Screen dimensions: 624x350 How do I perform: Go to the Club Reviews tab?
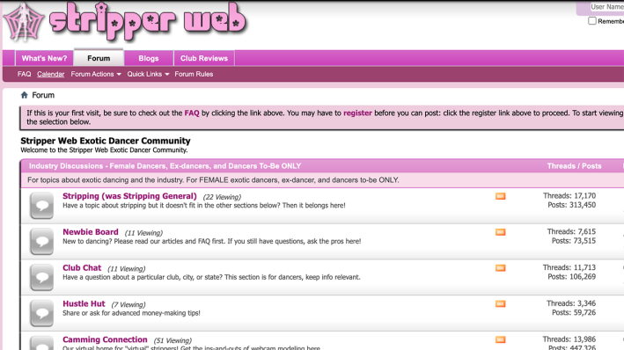[204, 58]
